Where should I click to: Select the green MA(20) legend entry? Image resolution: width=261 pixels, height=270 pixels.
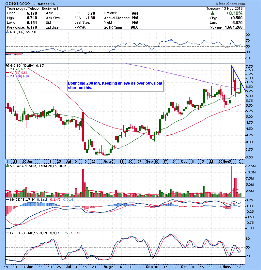(x=19, y=69)
